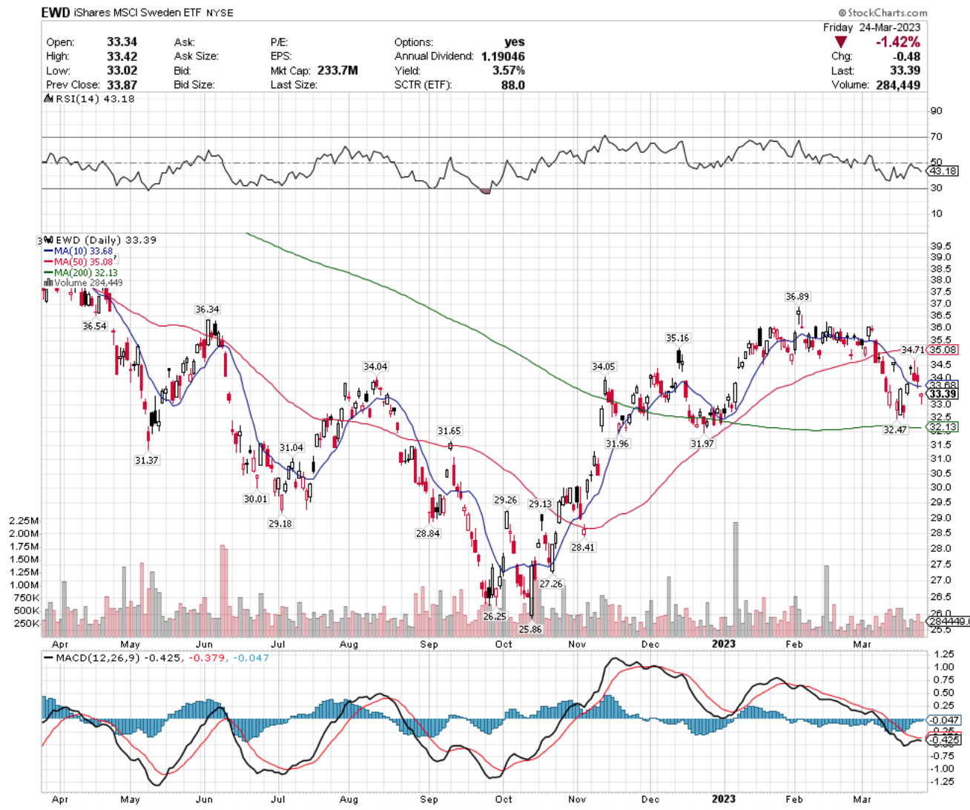Click the 31.04 price label

291,448
